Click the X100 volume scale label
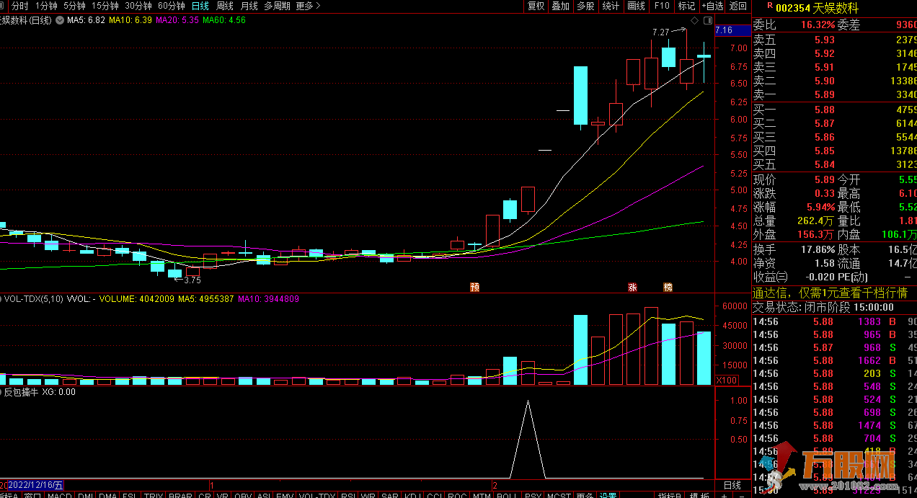The height and width of the screenshot is (498, 917). pyautogui.click(x=727, y=380)
